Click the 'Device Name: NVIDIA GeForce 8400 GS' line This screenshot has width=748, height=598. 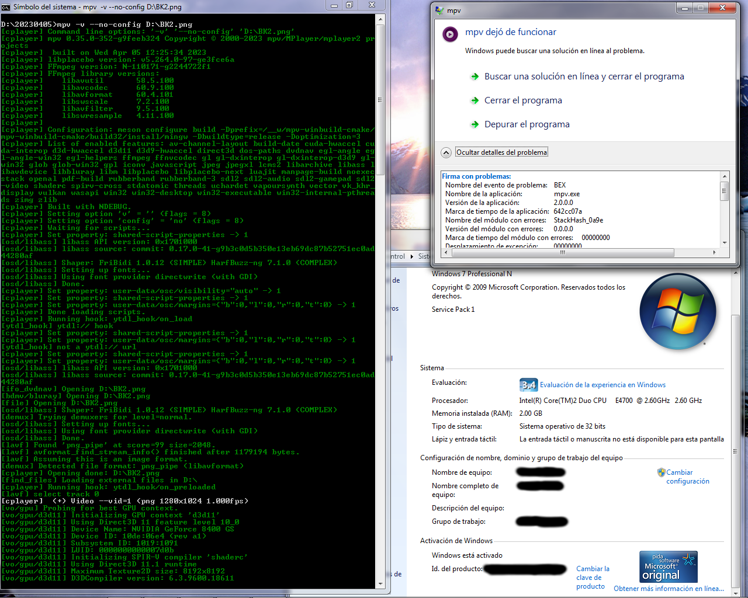[117, 529]
